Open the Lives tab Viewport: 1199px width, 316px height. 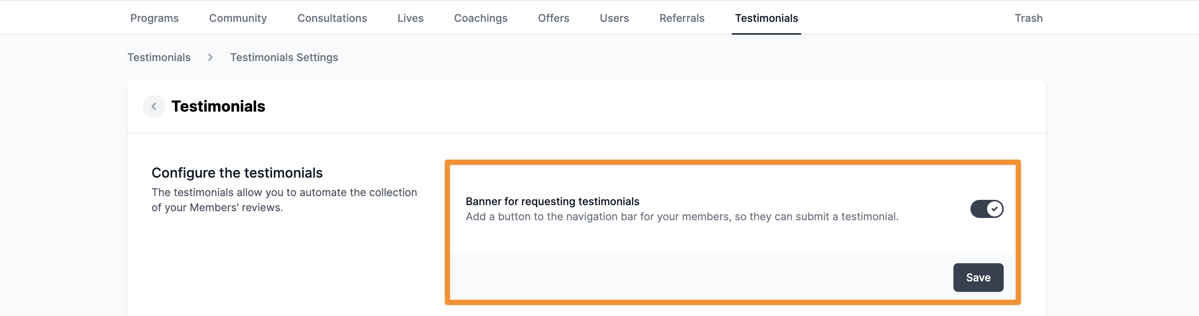click(410, 18)
